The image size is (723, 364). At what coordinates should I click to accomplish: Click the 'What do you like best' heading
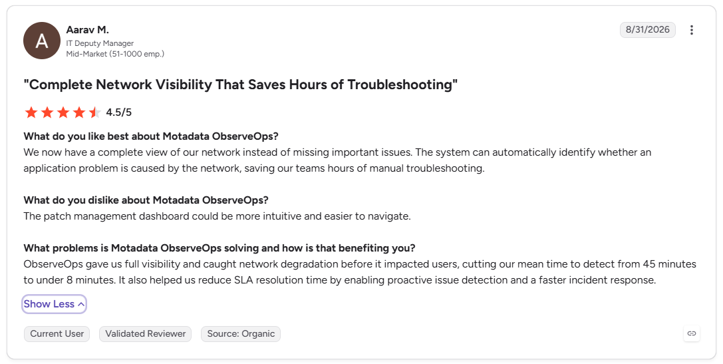(151, 136)
